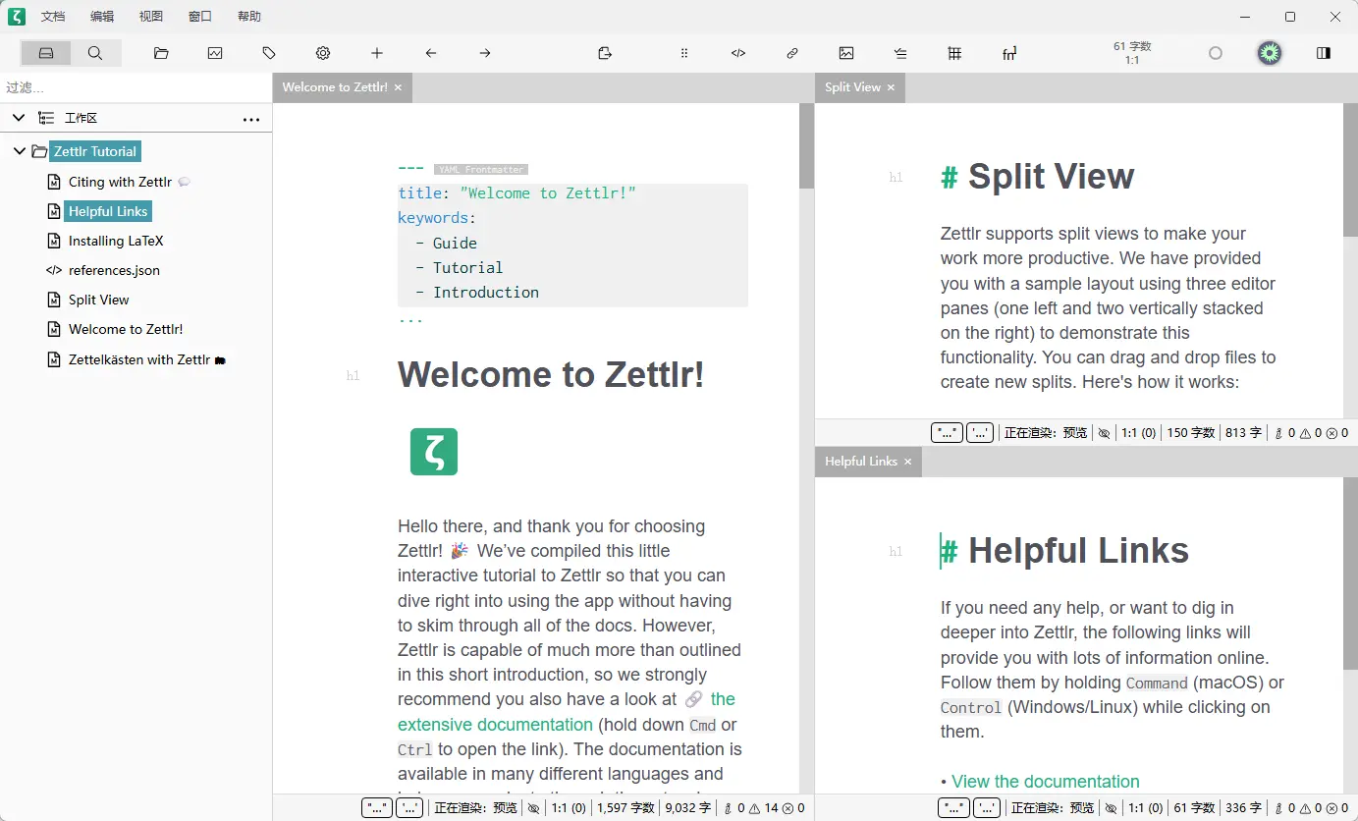This screenshot has height=821, width=1358.
Task: Open Installing LaTeX in file tree
Action: pos(116,241)
